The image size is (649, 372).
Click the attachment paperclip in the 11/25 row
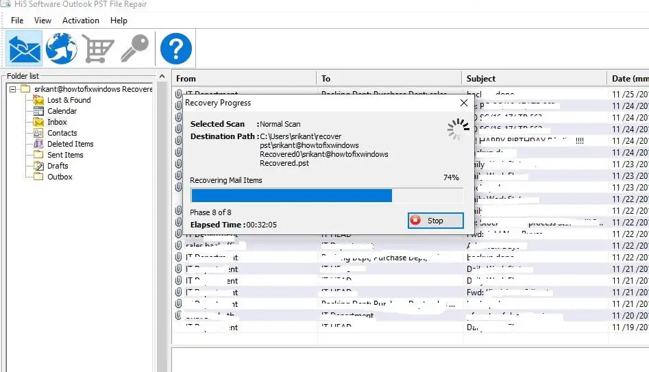(x=178, y=94)
